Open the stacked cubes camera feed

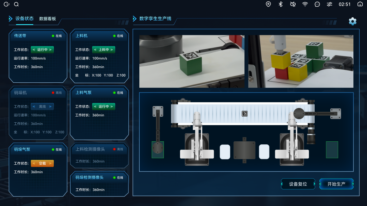point(301,61)
